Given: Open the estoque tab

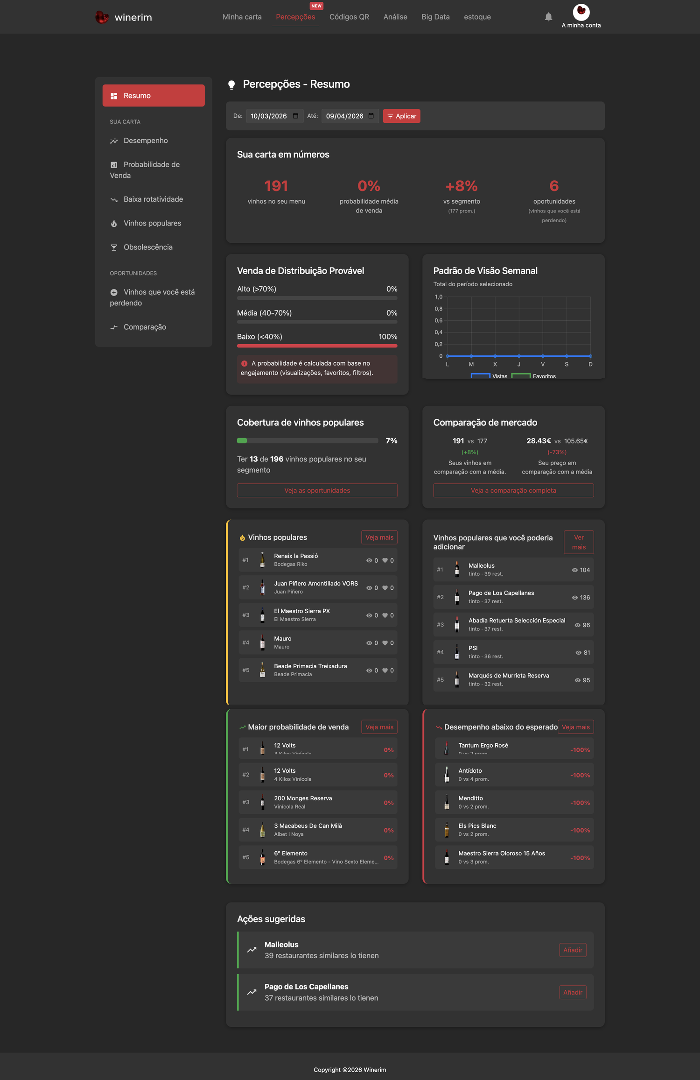Looking at the screenshot, I should [x=477, y=17].
